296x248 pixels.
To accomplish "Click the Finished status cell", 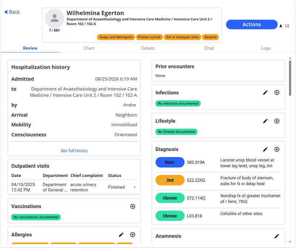I will pyautogui.click(x=117, y=187).
